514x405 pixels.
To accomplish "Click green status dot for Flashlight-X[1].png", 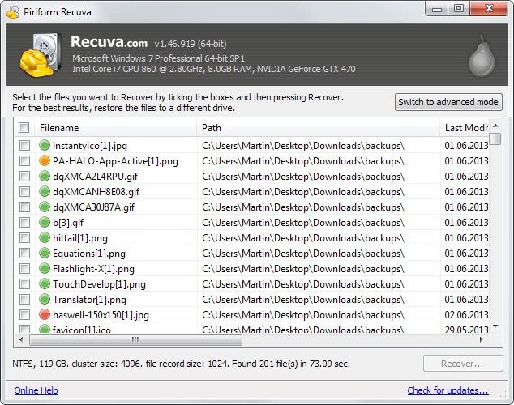I will (45, 268).
